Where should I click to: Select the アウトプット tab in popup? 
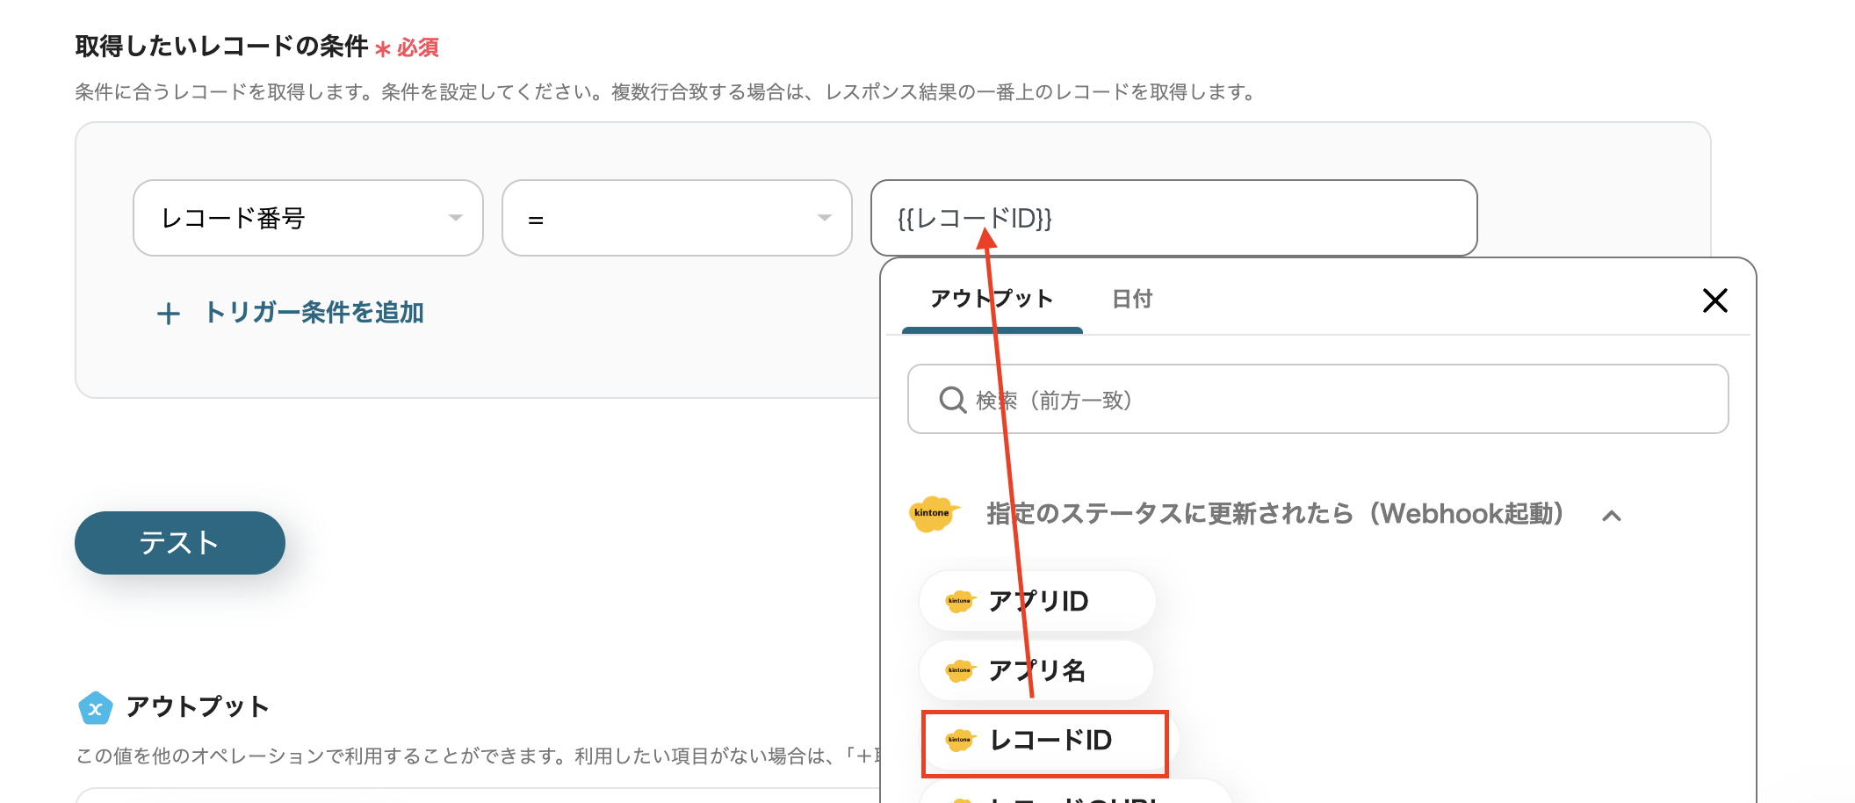coord(992,300)
